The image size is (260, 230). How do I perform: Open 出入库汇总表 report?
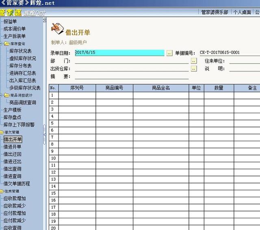[23, 80]
